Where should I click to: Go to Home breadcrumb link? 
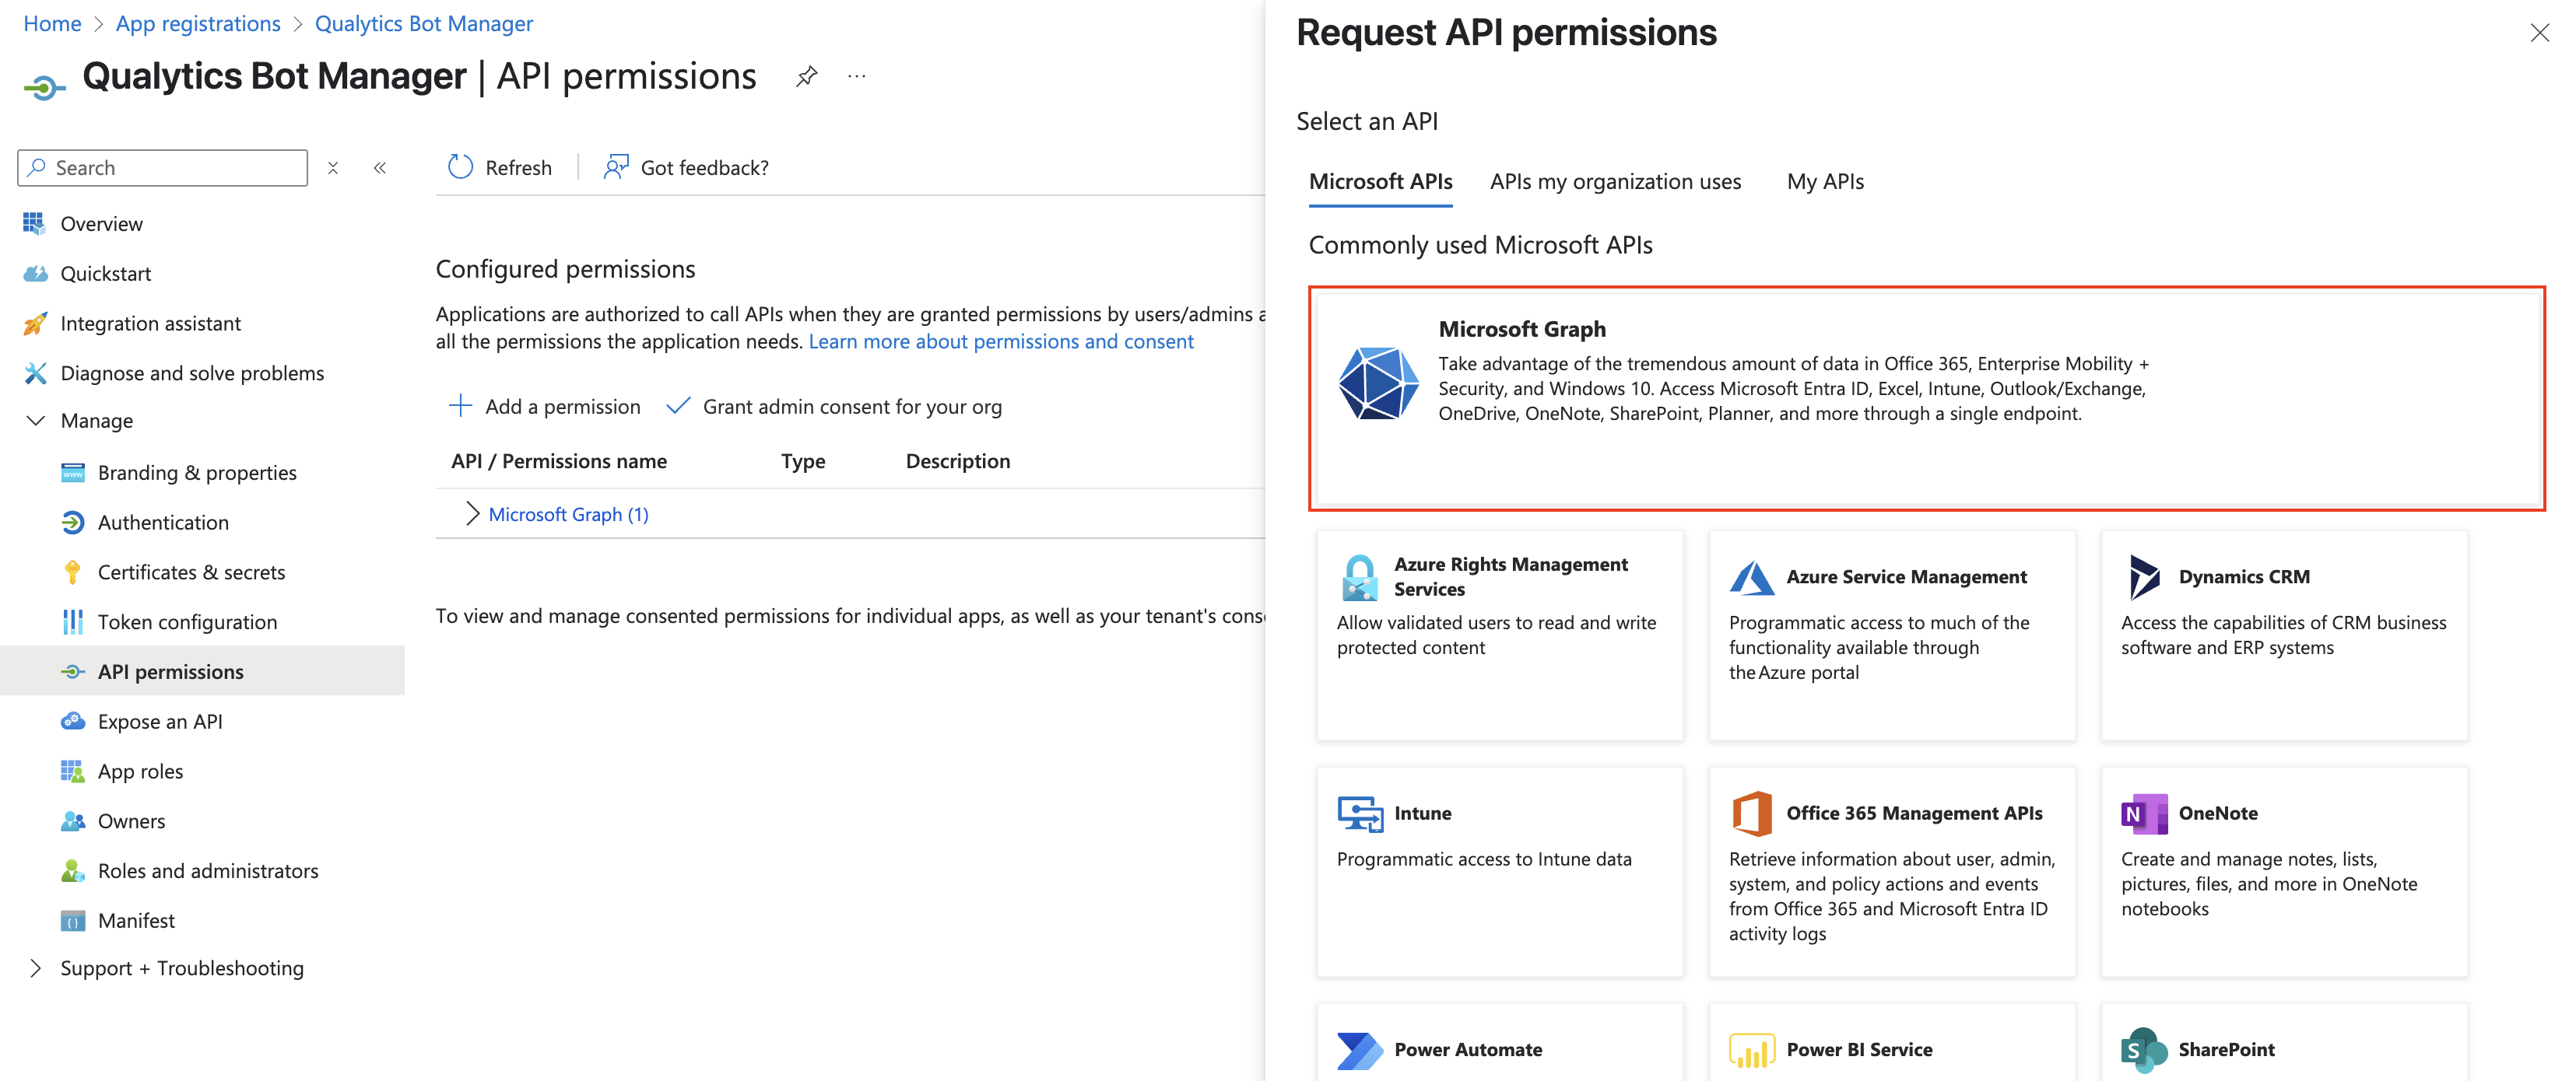click(x=52, y=23)
